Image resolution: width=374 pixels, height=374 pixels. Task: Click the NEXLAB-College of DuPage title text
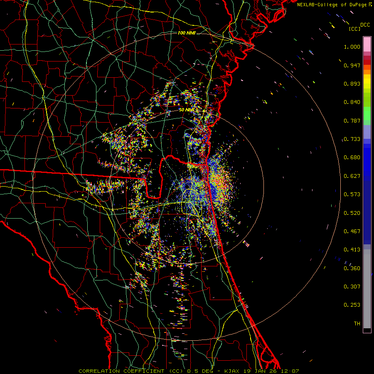[332, 5]
